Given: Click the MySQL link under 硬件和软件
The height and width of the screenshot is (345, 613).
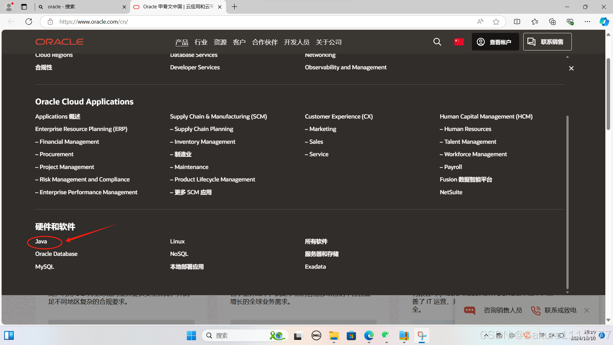Looking at the screenshot, I should (44, 266).
